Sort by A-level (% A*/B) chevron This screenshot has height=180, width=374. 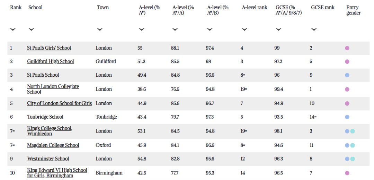click(x=210, y=29)
